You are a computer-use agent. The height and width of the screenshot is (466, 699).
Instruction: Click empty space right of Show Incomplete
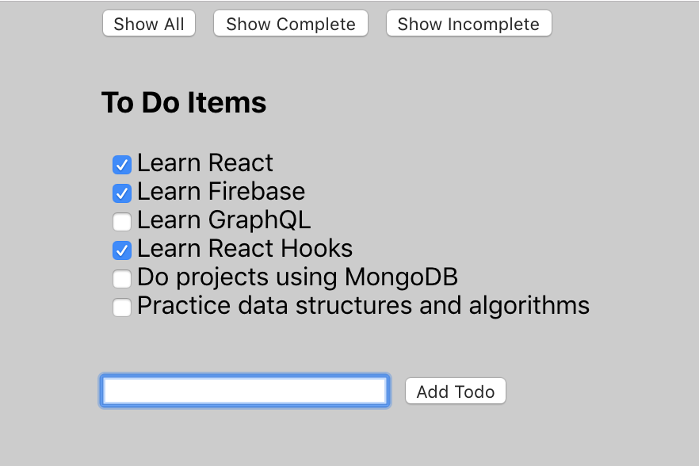click(625, 24)
